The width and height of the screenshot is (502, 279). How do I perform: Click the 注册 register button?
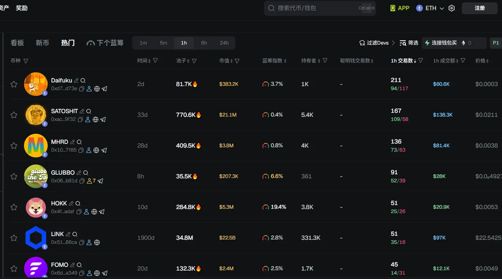click(x=479, y=8)
